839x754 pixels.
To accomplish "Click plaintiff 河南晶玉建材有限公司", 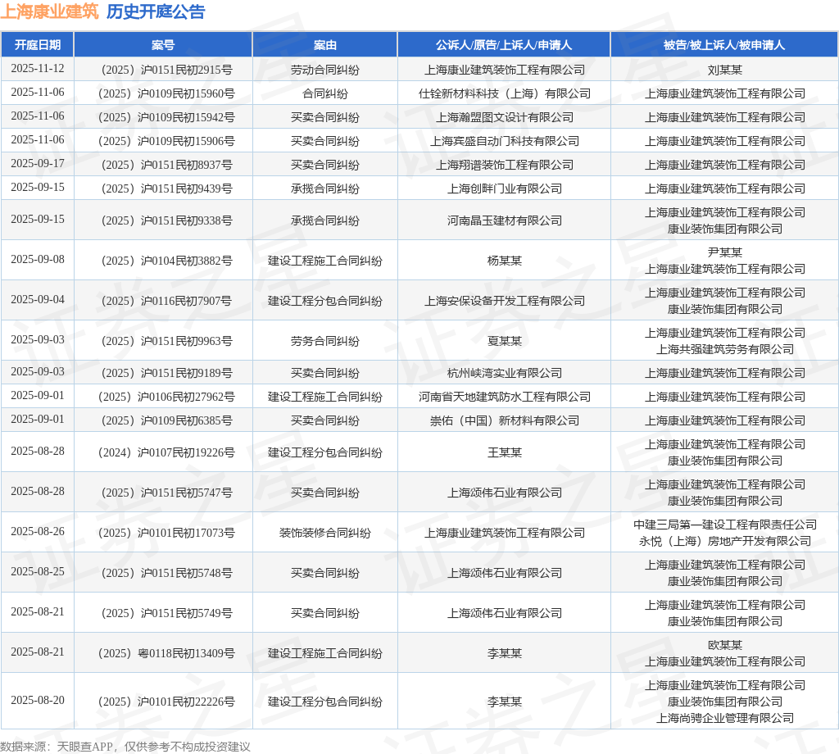I will [x=503, y=220].
